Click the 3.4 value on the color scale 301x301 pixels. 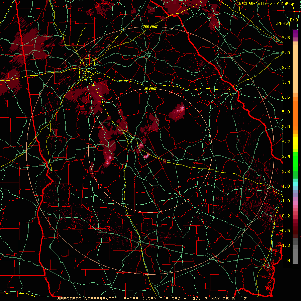[286, 157]
